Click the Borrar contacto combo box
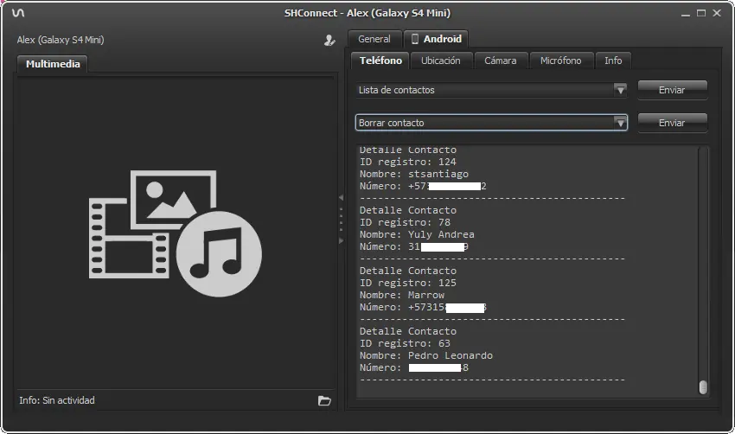This screenshot has height=434, width=735. tap(491, 123)
